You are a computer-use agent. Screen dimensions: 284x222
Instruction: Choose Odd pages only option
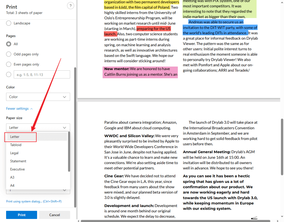9,54
